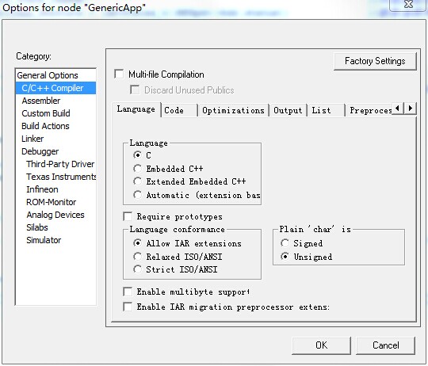Select Linker in Category list
This screenshot has height=366, width=428.
32,139
